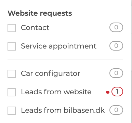Click the Leads from bilbasen.dk count badge
132x123 pixels.
pyautogui.click(x=116, y=110)
